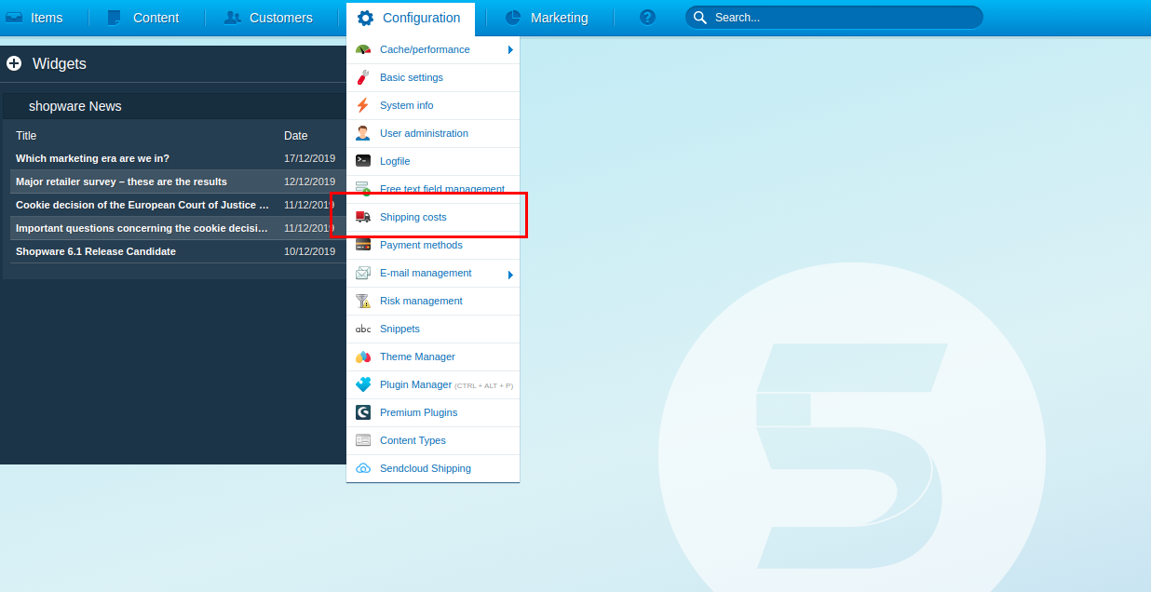Click the shopware News widget header

(174, 106)
